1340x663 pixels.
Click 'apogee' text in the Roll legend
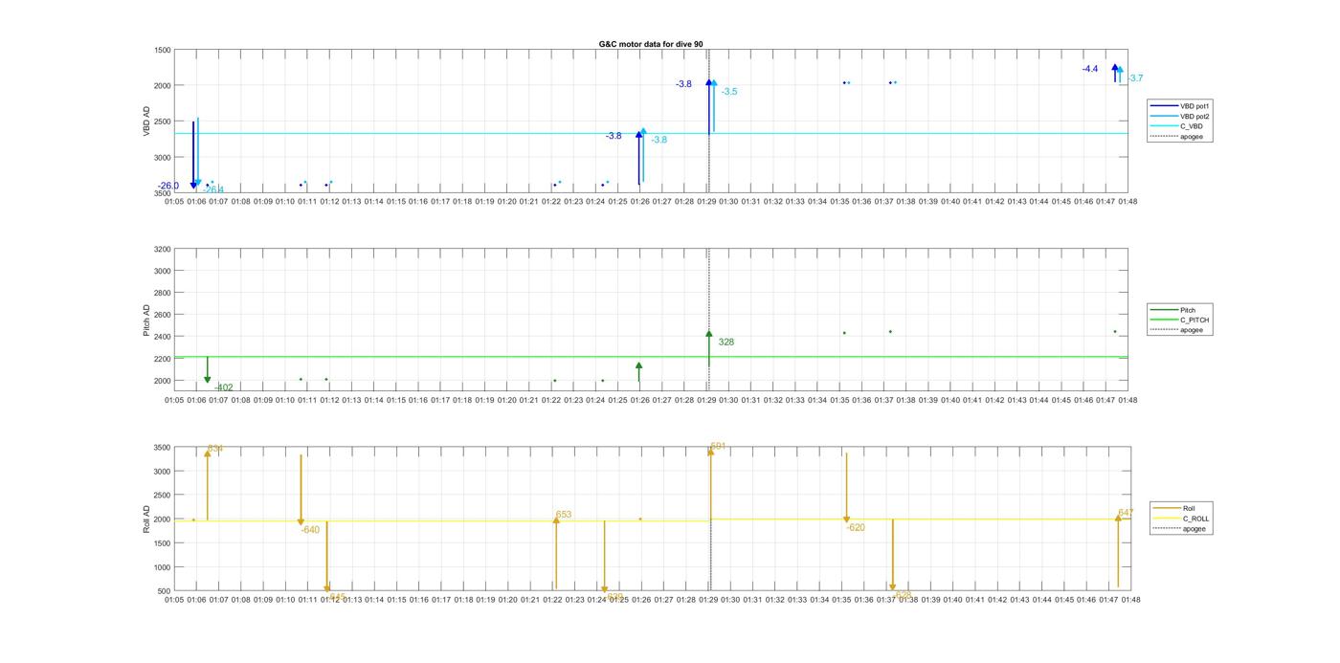pos(1195,528)
